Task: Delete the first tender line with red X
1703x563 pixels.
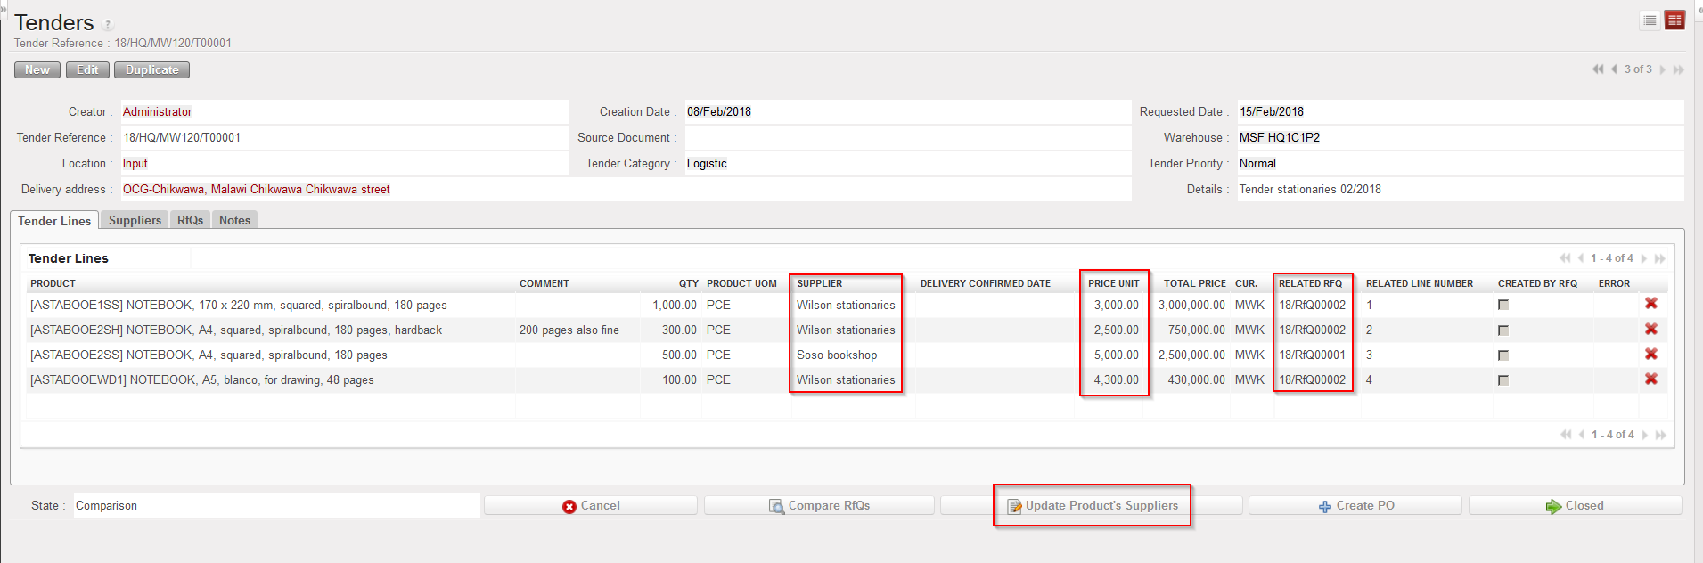Action: click(1650, 304)
